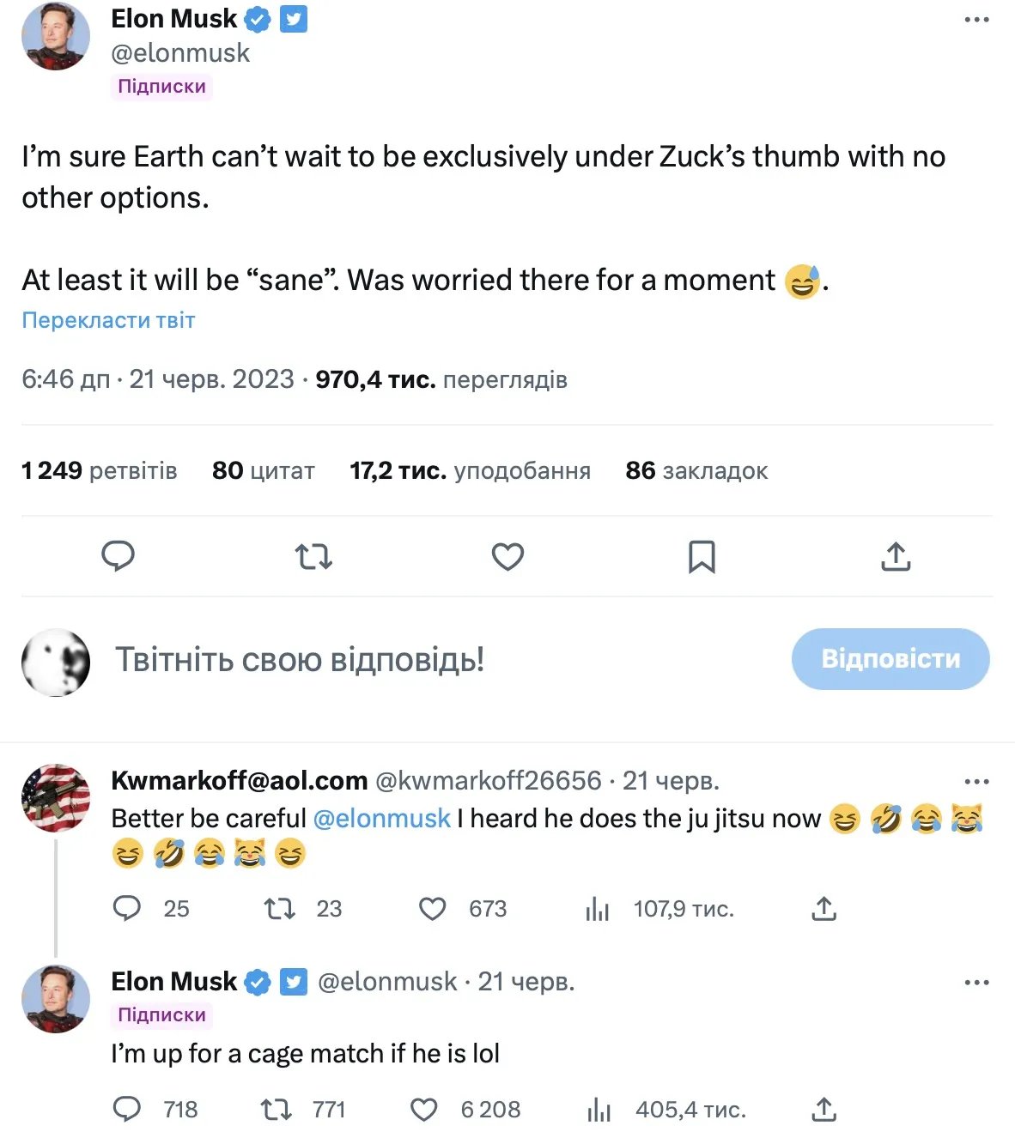Open Elon Musk's profile picture at top

(56, 37)
